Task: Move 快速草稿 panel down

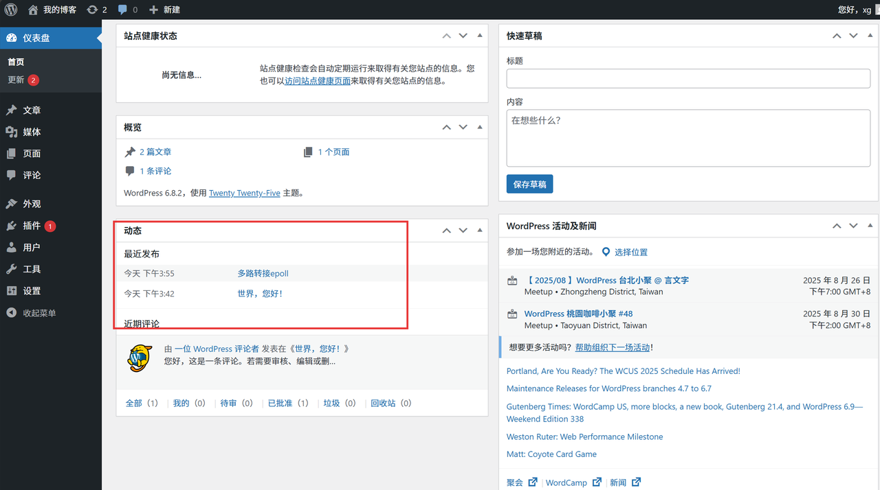Action: (x=853, y=36)
